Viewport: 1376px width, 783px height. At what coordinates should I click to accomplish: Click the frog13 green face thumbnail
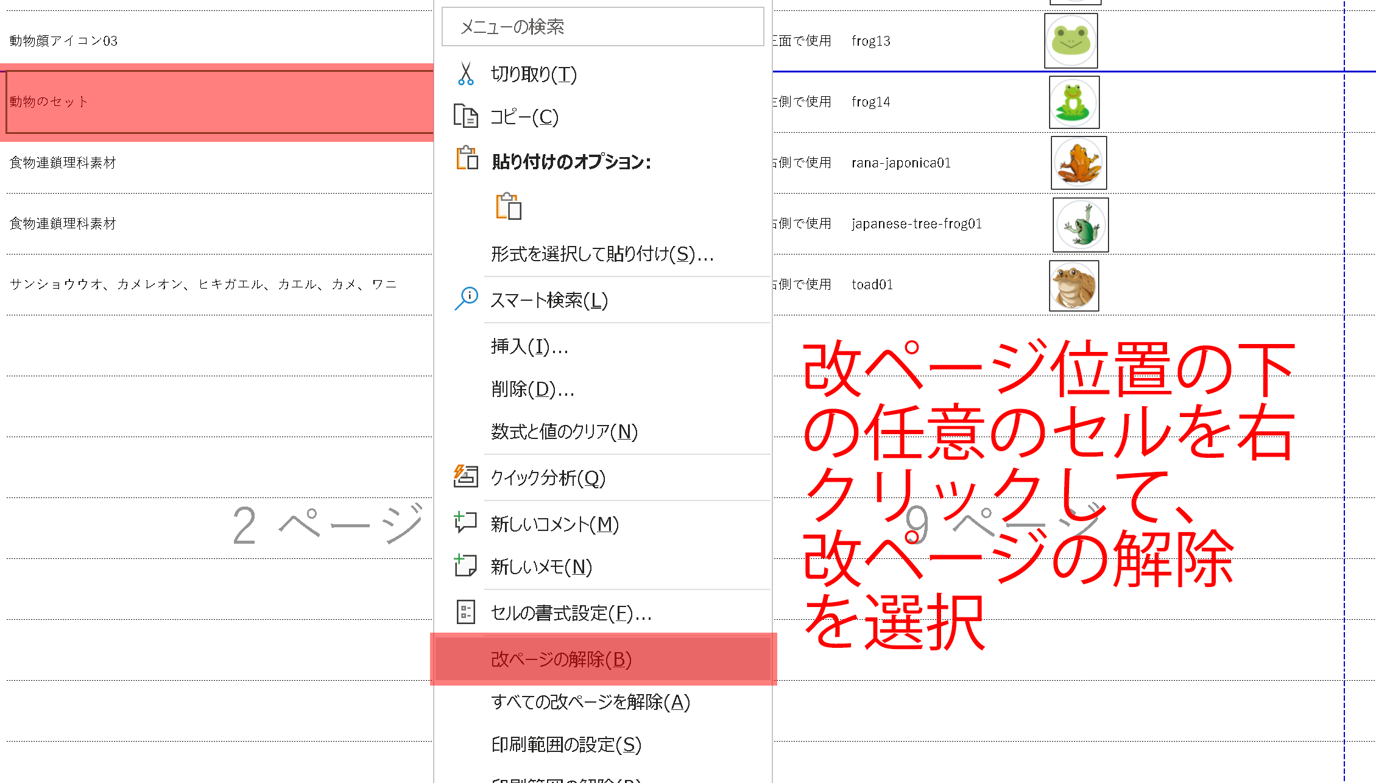(x=1070, y=41)
